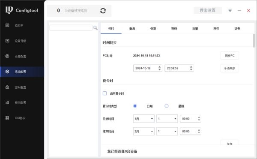Open the end time month dropdown showing 2月

144,131
